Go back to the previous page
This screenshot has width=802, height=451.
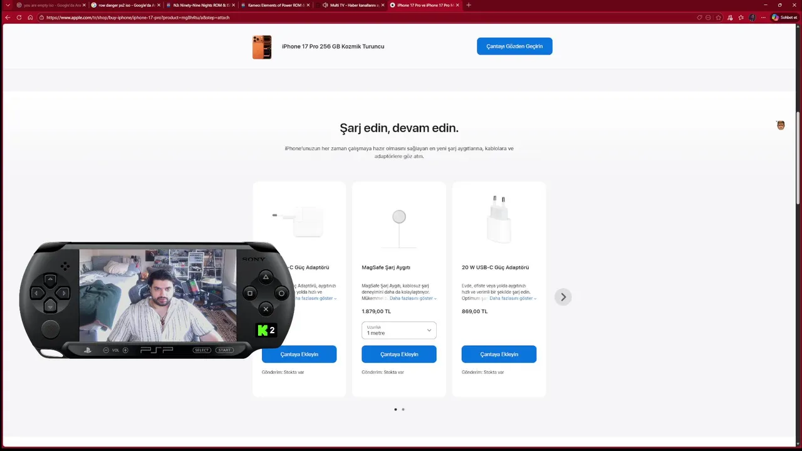pos(8,18)
